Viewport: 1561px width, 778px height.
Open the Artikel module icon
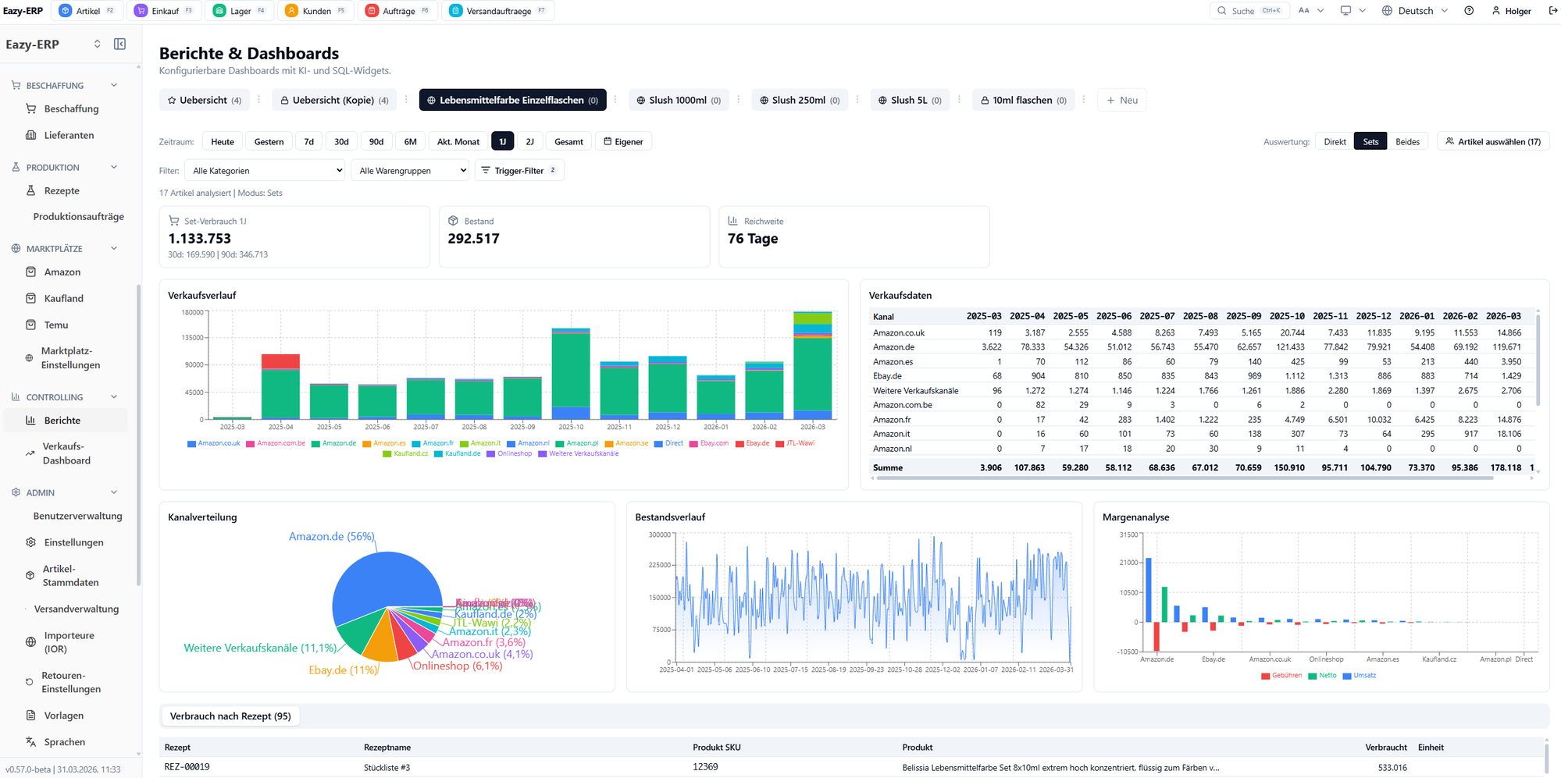[66, 11]
